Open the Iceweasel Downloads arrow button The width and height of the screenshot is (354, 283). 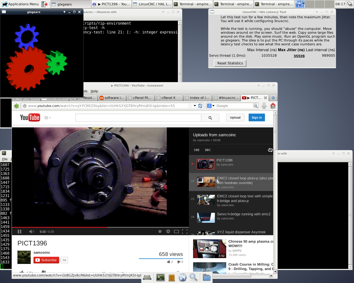pos(264,106)
